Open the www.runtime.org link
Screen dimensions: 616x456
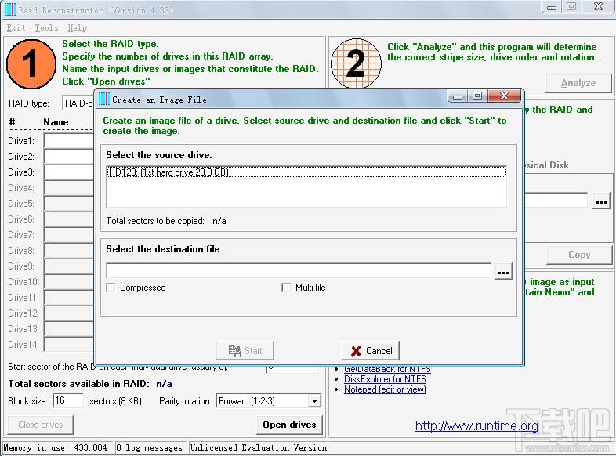(x=476, y=426)
